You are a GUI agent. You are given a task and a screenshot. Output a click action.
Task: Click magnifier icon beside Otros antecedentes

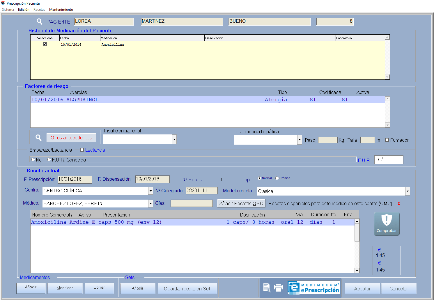coord(38,138)
